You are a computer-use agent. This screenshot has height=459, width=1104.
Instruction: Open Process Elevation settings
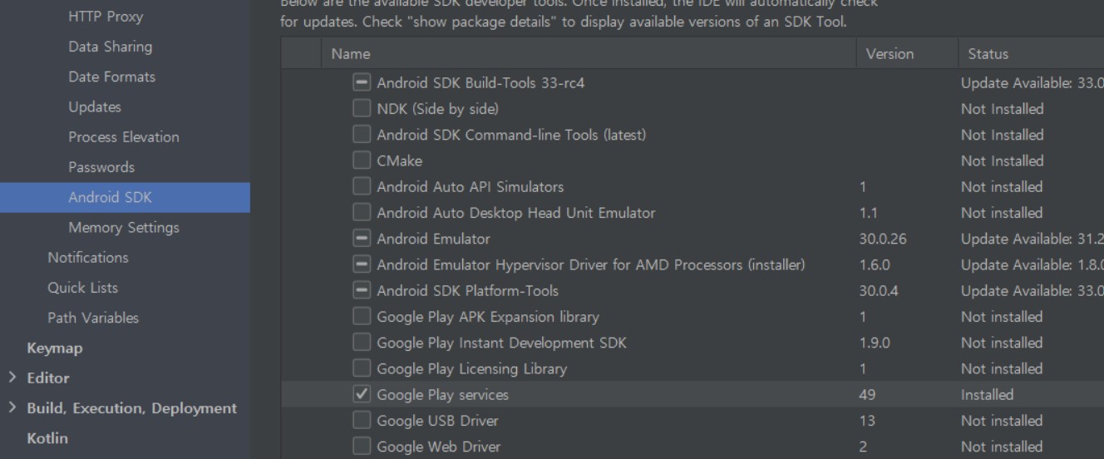pos(124,137)
